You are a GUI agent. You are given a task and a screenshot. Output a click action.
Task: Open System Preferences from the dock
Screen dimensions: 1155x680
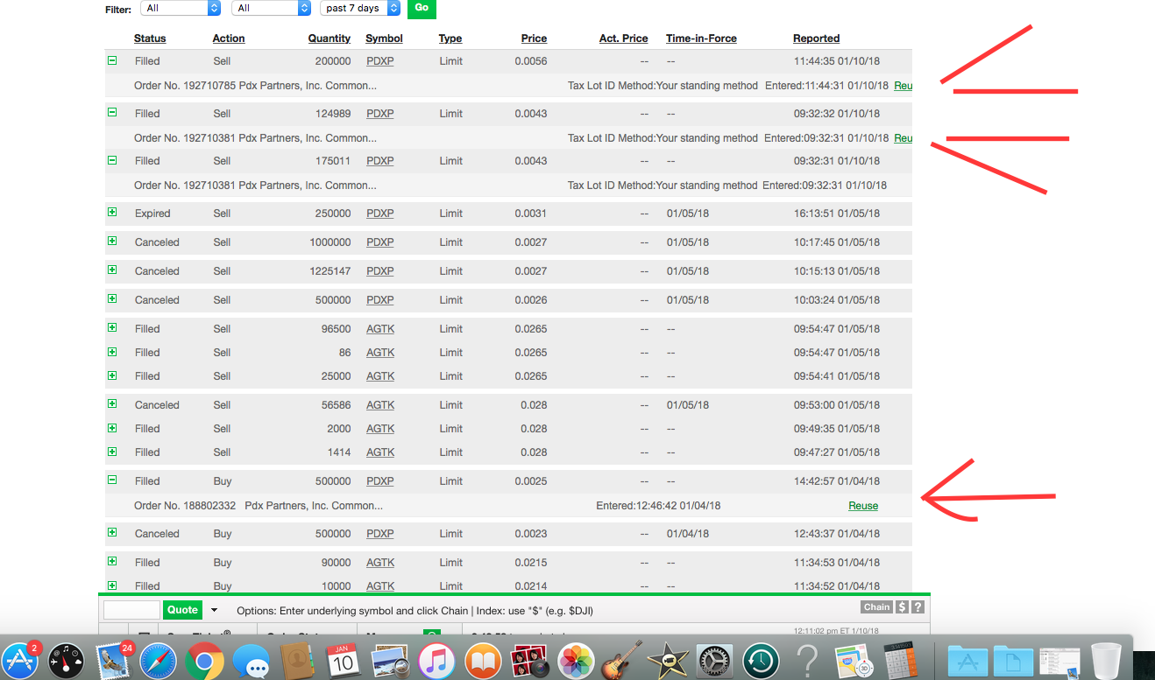[715, 661]
